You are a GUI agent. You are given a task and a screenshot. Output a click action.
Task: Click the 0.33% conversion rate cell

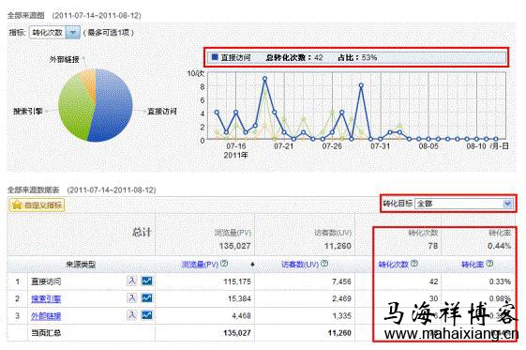(500, 282)
